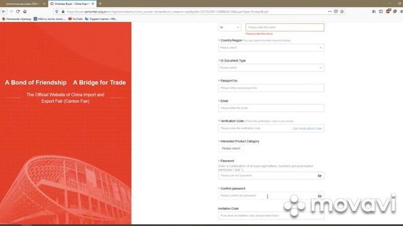Click the browser forward arrow
Viewport: 403px width, 226px height.
[11, 11]
